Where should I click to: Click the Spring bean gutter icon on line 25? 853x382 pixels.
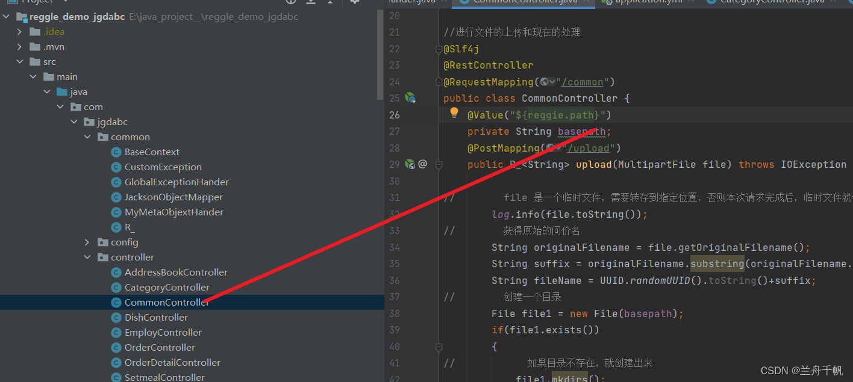pyautogui.click(x=410, y=98)
